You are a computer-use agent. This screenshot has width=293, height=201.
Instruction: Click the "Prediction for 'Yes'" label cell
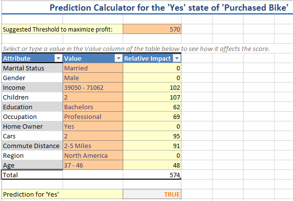pyautogui.click(x=63, y=195)
